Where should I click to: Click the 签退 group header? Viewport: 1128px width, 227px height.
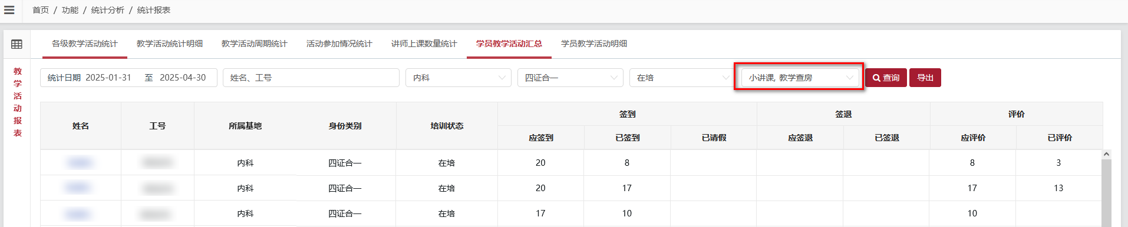[843, 114]
